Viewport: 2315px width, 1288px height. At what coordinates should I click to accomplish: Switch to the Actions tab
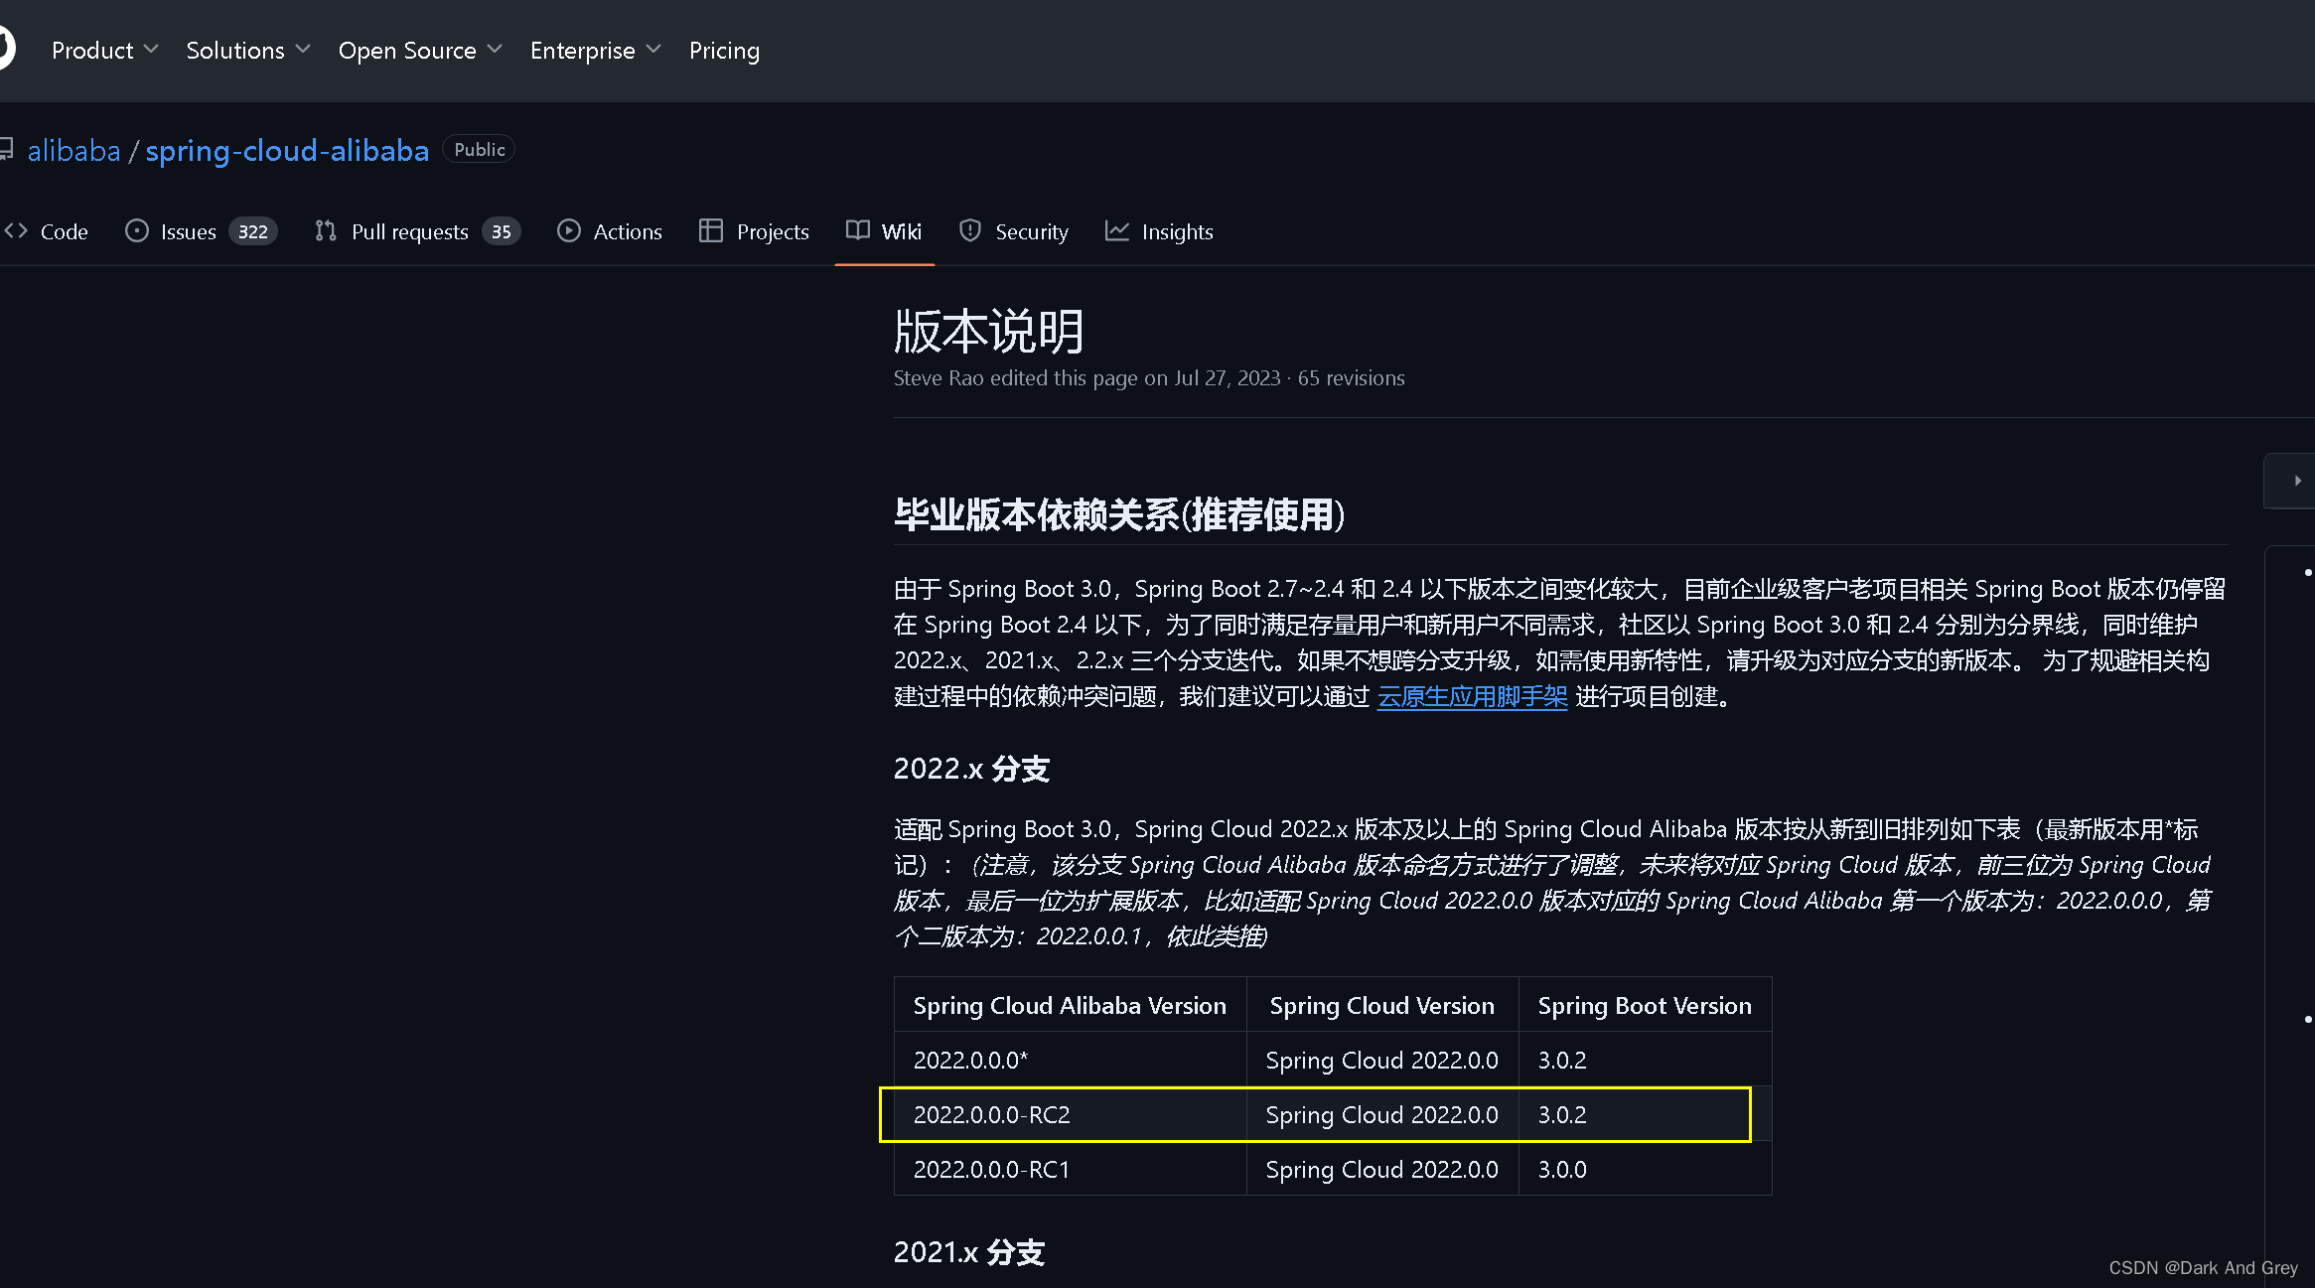tap(609, 231)
